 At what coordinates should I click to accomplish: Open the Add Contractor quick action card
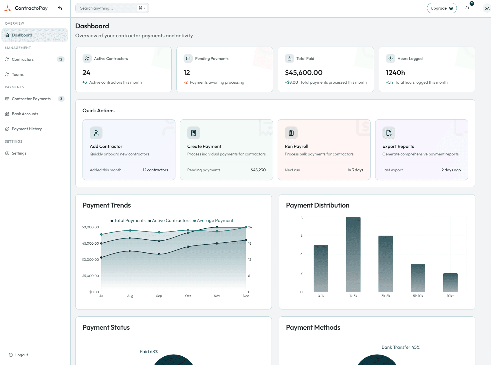point(129,150)
